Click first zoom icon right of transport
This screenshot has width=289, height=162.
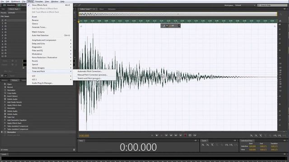coord(252,135)
